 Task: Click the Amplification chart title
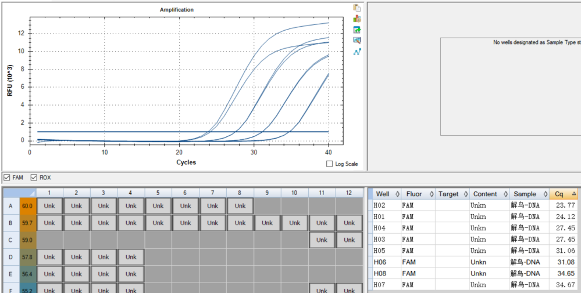[177, 10]
